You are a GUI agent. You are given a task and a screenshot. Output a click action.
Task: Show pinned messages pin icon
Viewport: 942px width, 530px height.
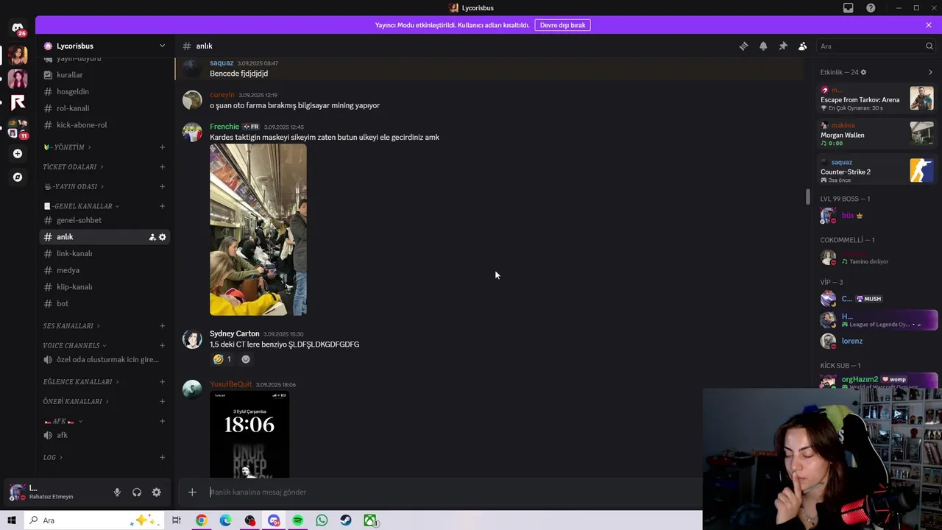point(783,46)
